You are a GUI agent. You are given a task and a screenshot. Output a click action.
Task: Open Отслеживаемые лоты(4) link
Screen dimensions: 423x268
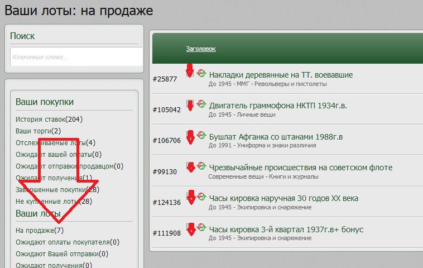click(55, 142)
